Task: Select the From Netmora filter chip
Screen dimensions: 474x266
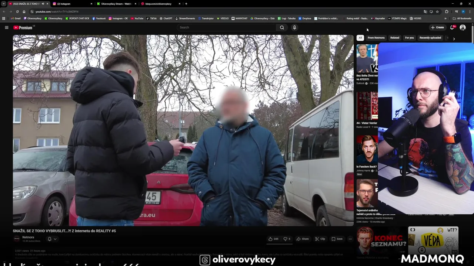Action: point(376,38)
